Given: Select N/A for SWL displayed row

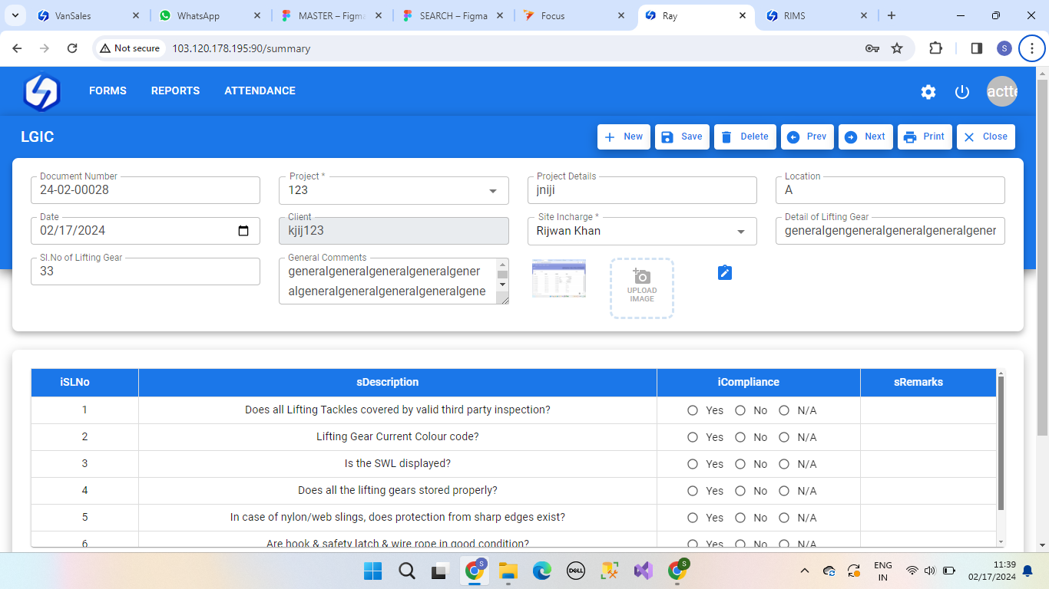Looking at the screenshot, I should click(x=784, y=464).
